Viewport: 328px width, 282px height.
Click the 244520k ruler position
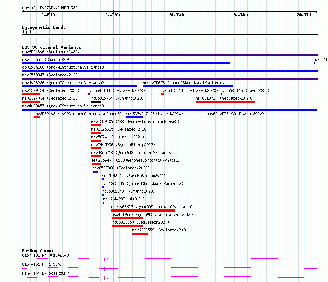click(113, 15)
